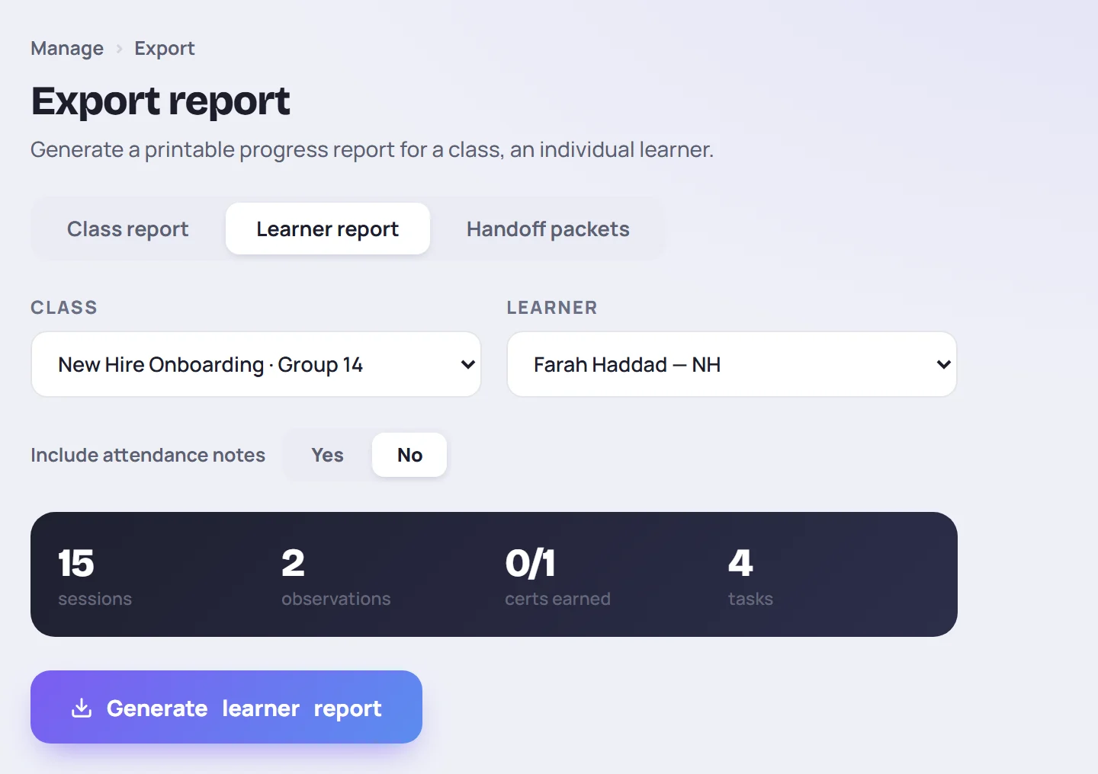
Task: Click the LEARNER field label
Action: click(552, 307)
